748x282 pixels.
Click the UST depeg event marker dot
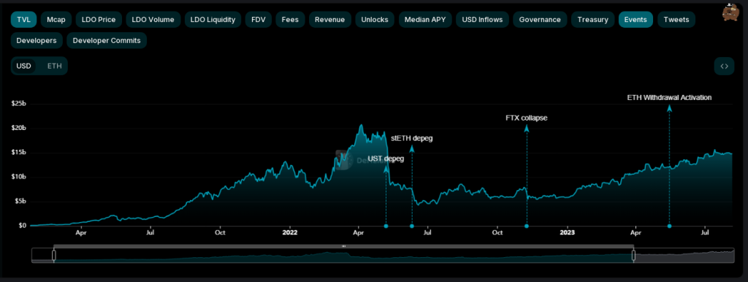tap(386, 226)
